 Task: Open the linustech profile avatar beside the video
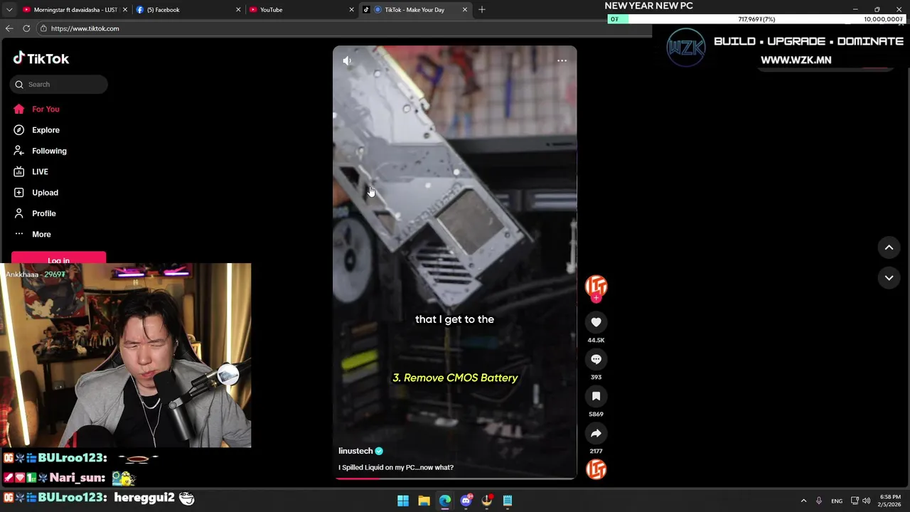coord(596,286)
